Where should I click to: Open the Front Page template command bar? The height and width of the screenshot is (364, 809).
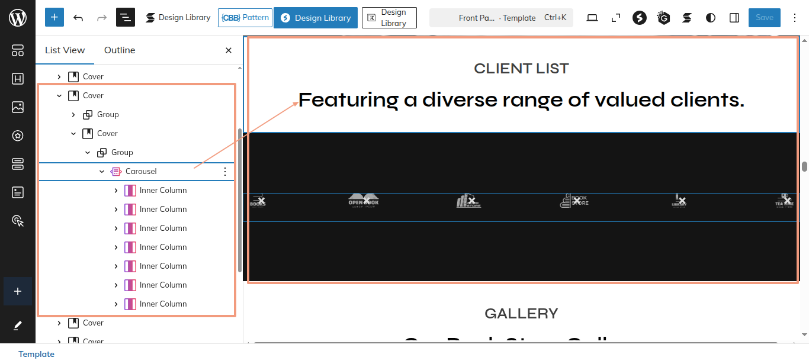coord(501,18)
